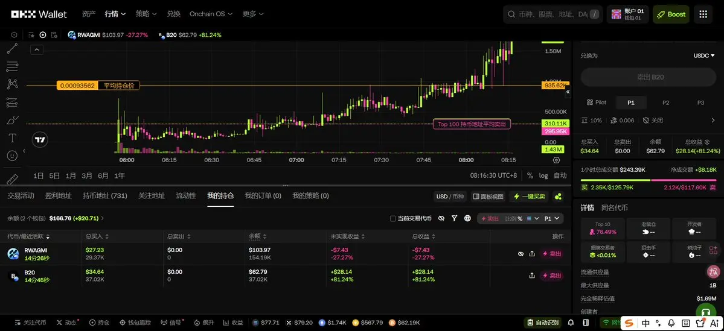
Task: Select the P2 preset tab
Action: click(666, 102)
